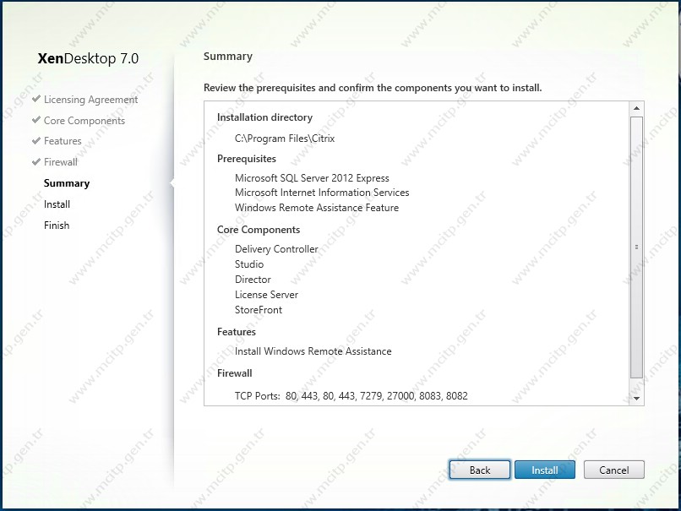The height and width of the screenshot is (511, 681).
Task: Click Delivery Controller in Core Components
Action: click(276, 249)
